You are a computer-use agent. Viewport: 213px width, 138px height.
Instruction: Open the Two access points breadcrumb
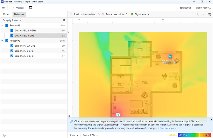[113, 14]
